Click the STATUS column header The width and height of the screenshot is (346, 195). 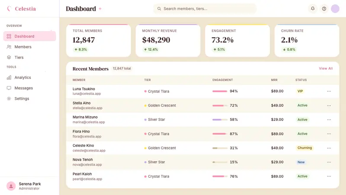(x=301, y=80)
